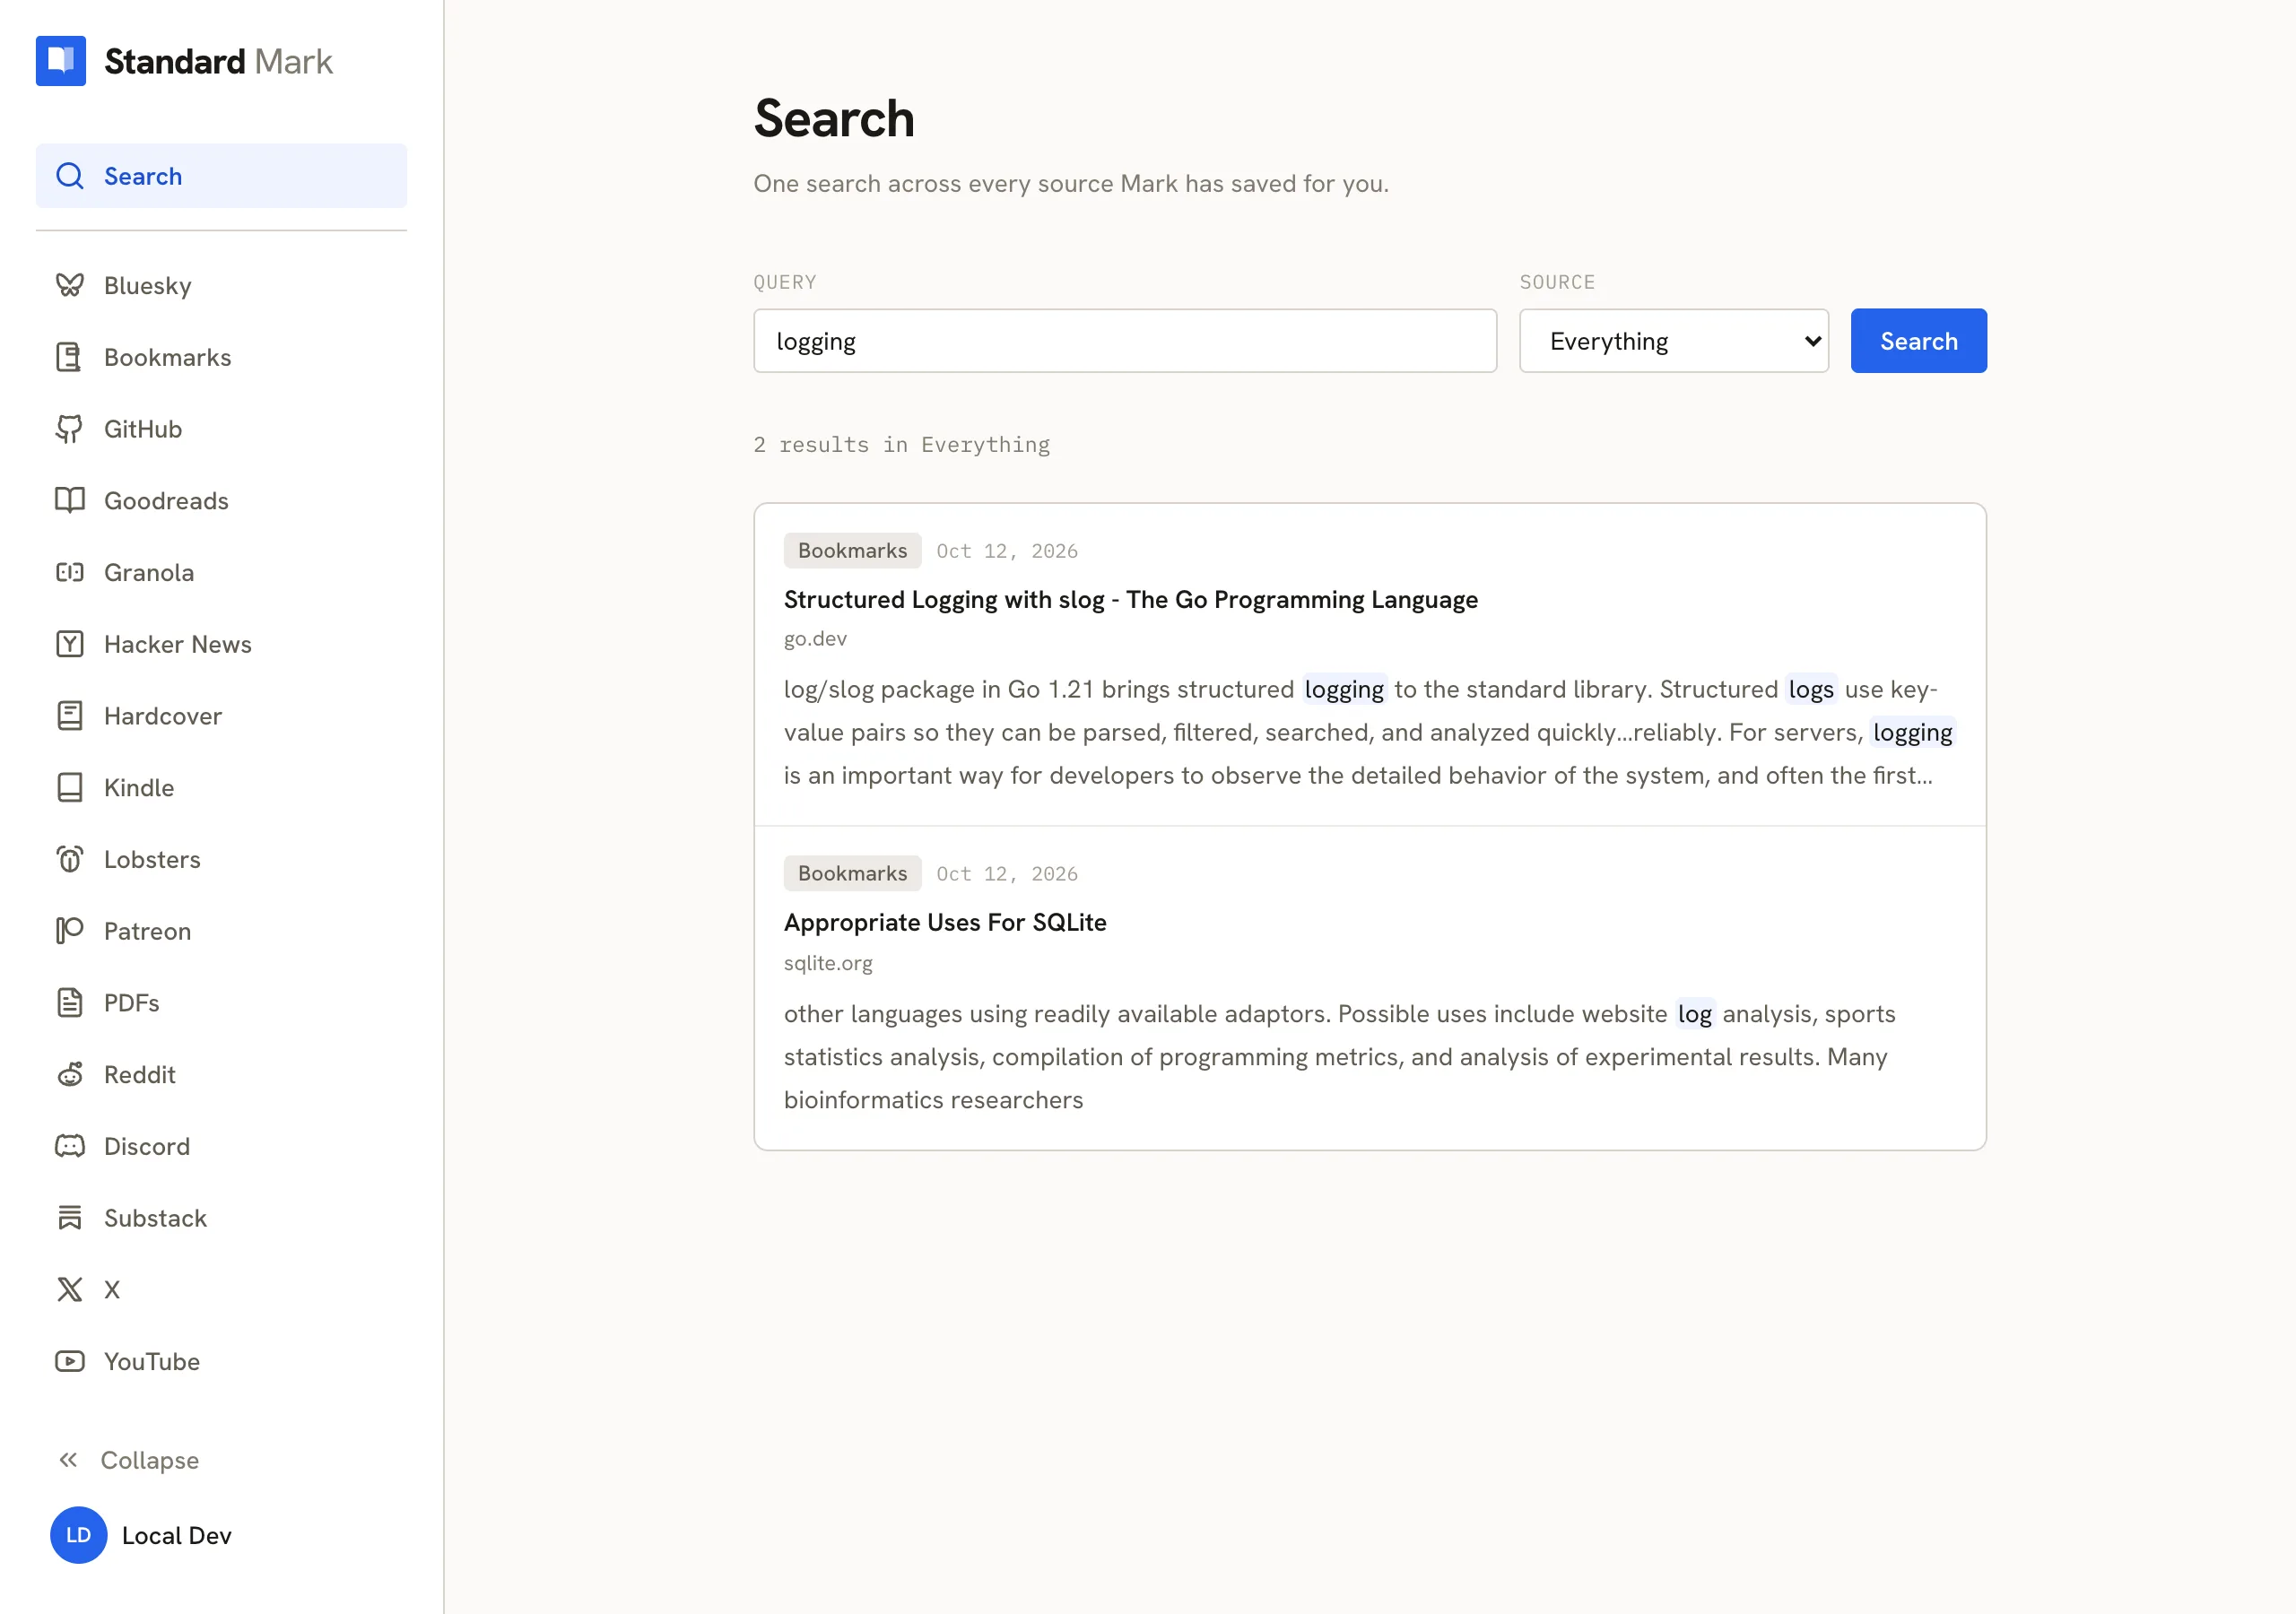Click the GitHub octocat icon
Viewport: 2296px width, 1614px height.
(70, 429)
